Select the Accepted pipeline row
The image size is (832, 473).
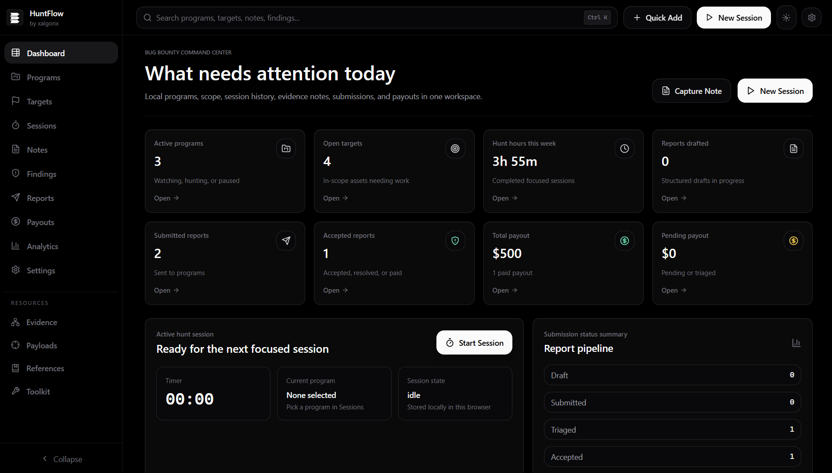(672, 457)
